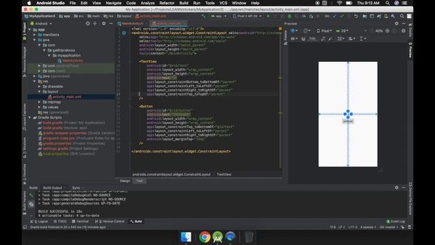Viewport: 435px width, 245px height.
Task: Open the Event Log
Action: click(x=396, y=221)
